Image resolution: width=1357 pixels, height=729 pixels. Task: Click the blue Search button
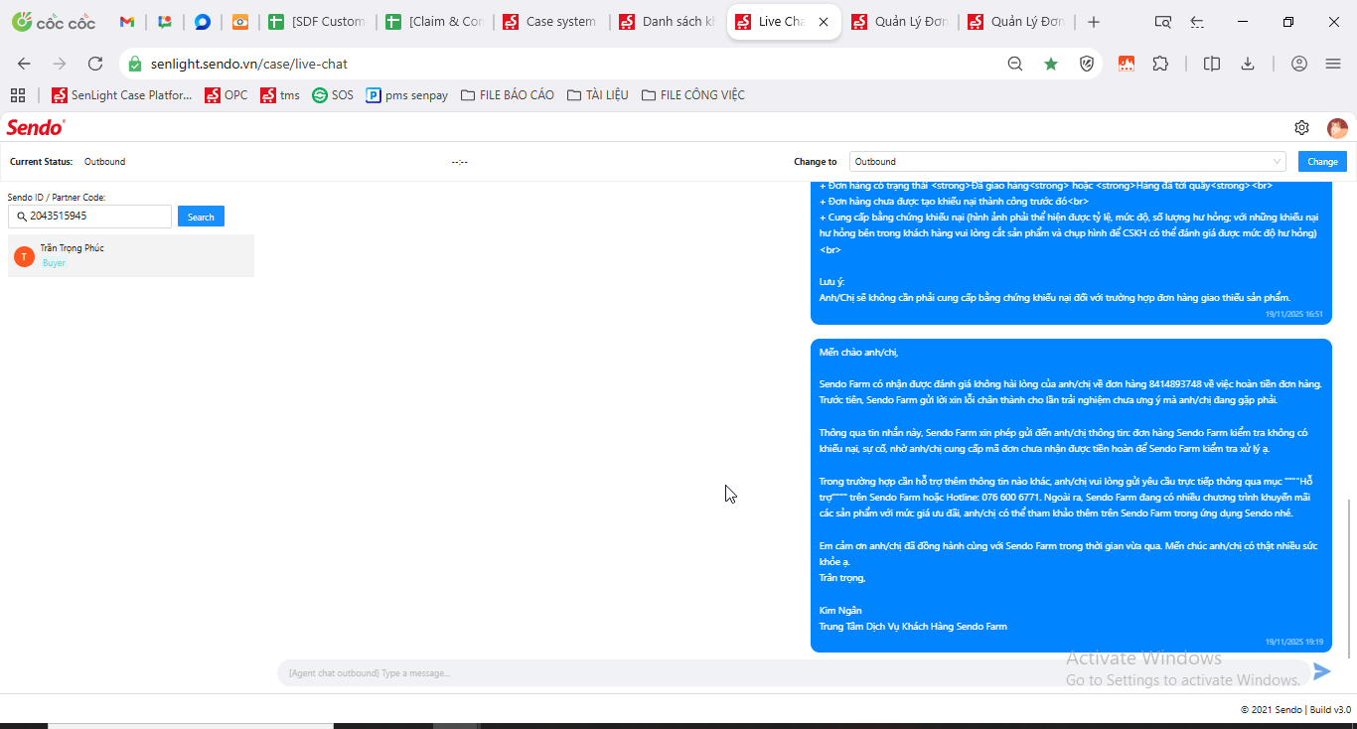coord(201,217)
